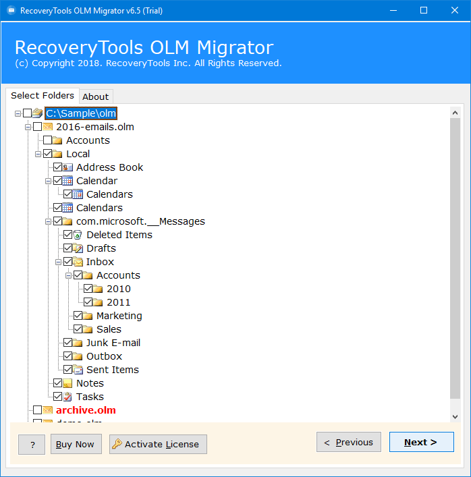Click the Notes sticky note icon

[67, 383]
